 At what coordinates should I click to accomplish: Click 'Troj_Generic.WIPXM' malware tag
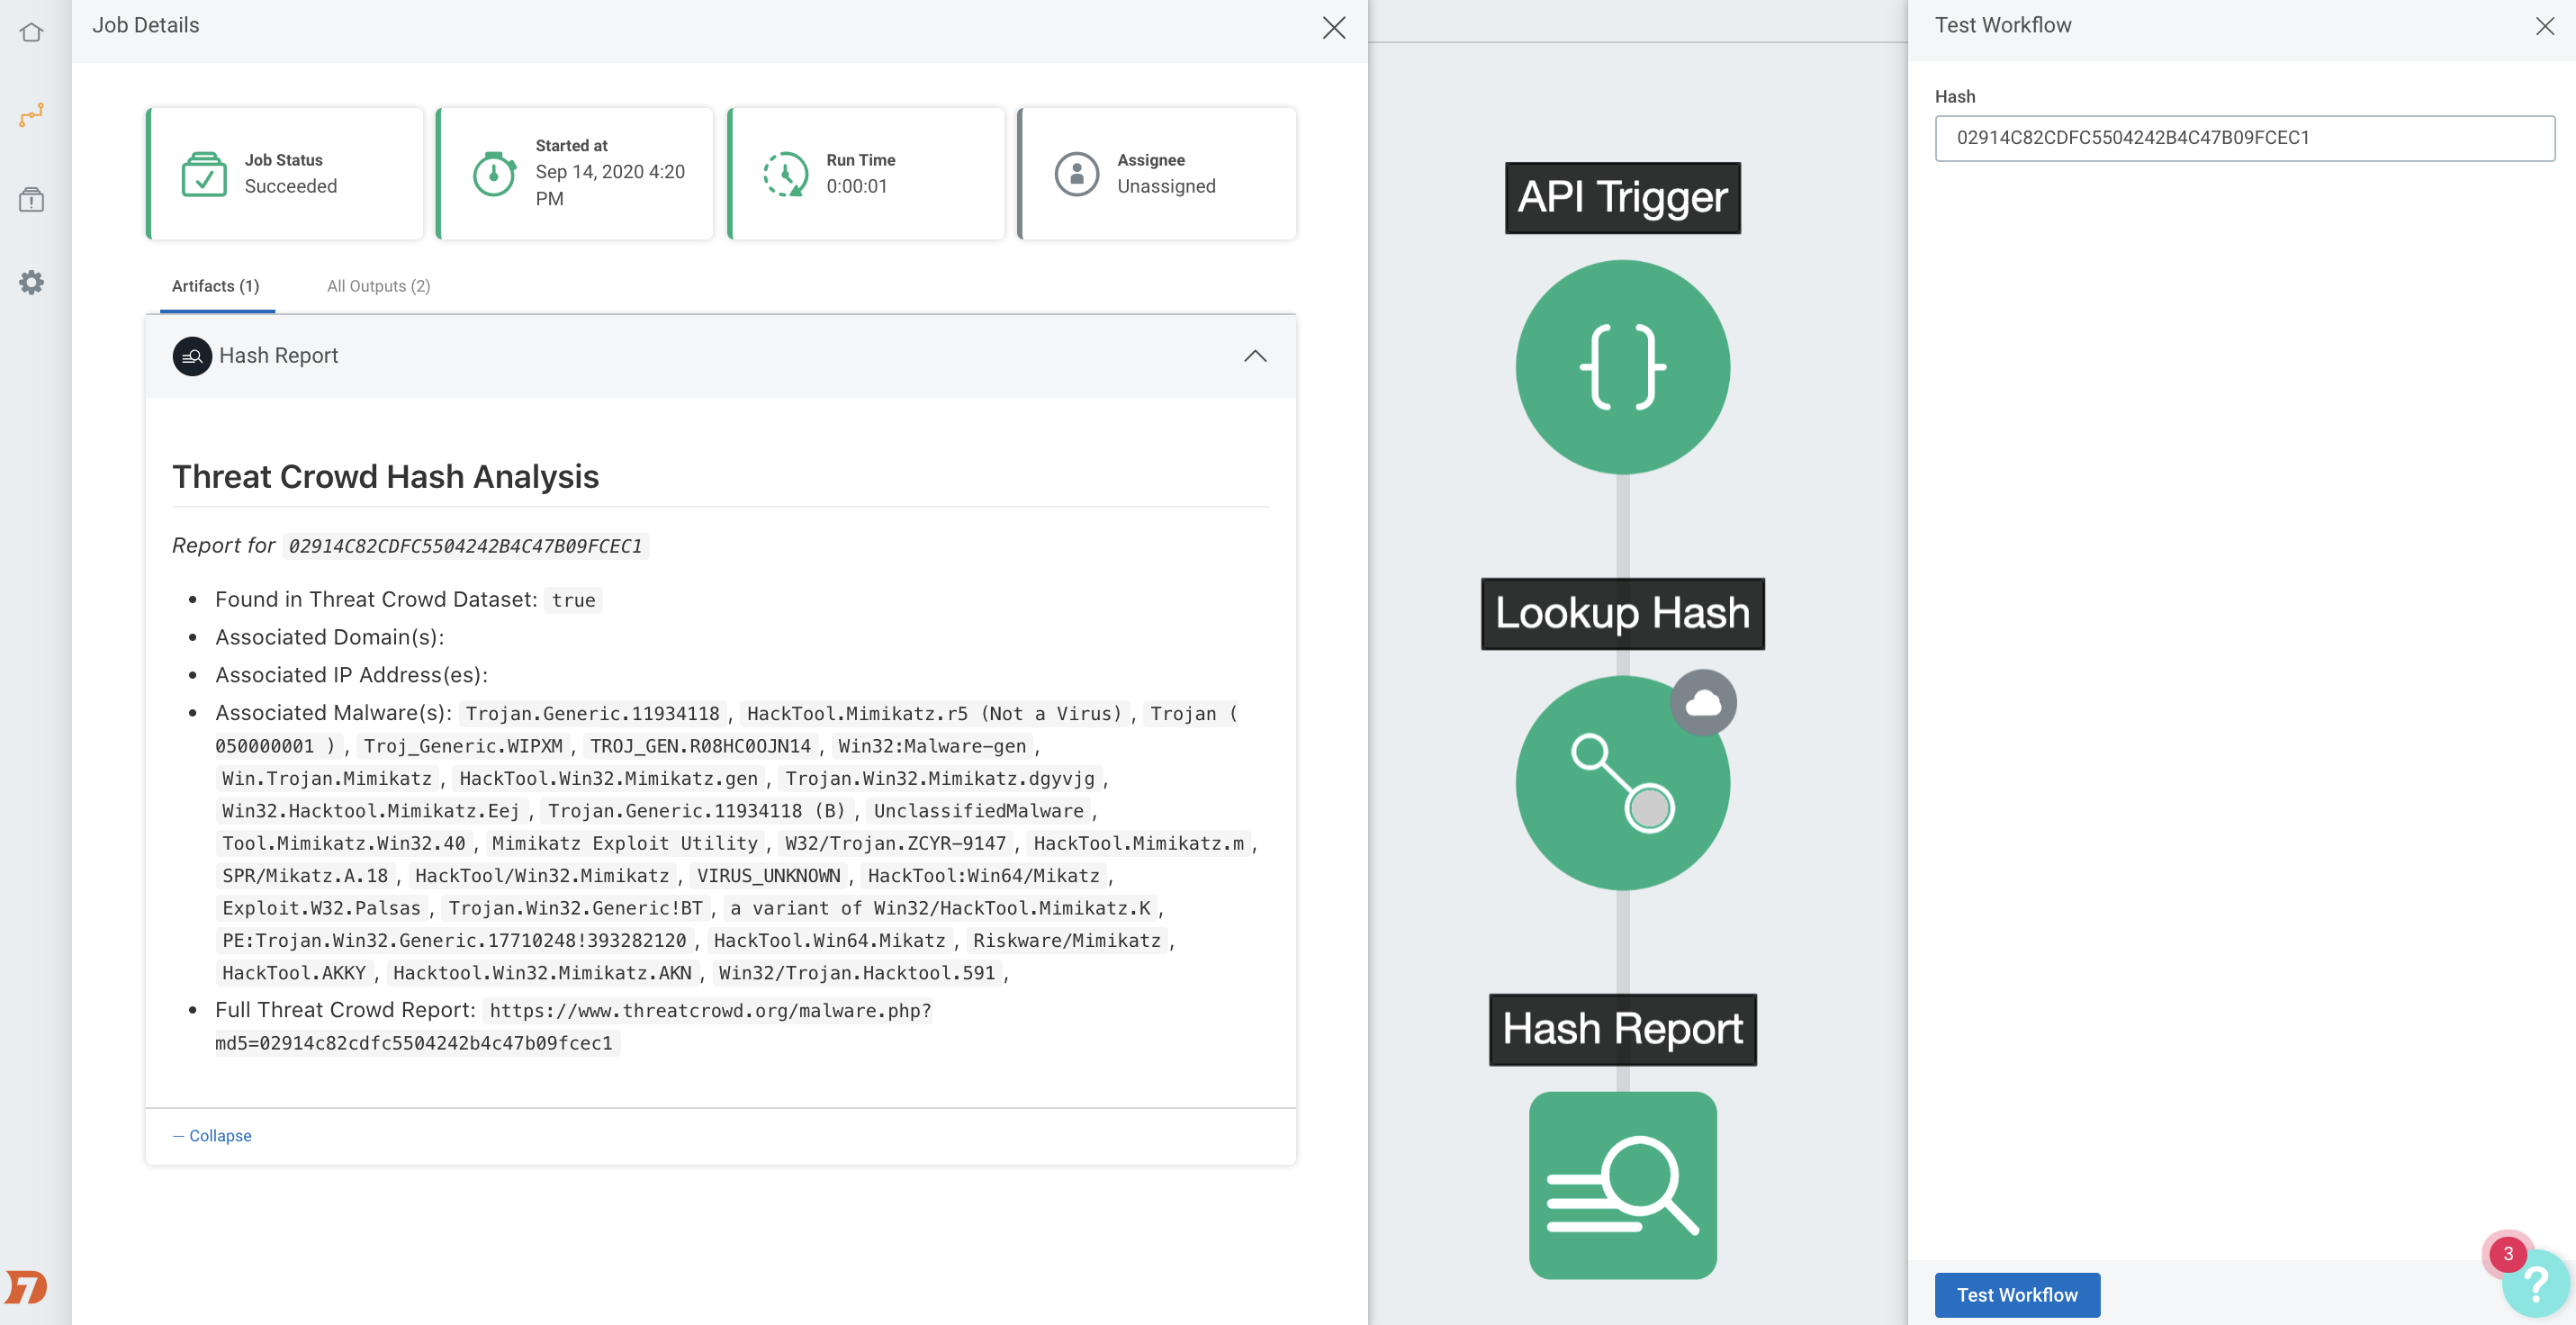point(463,746)
